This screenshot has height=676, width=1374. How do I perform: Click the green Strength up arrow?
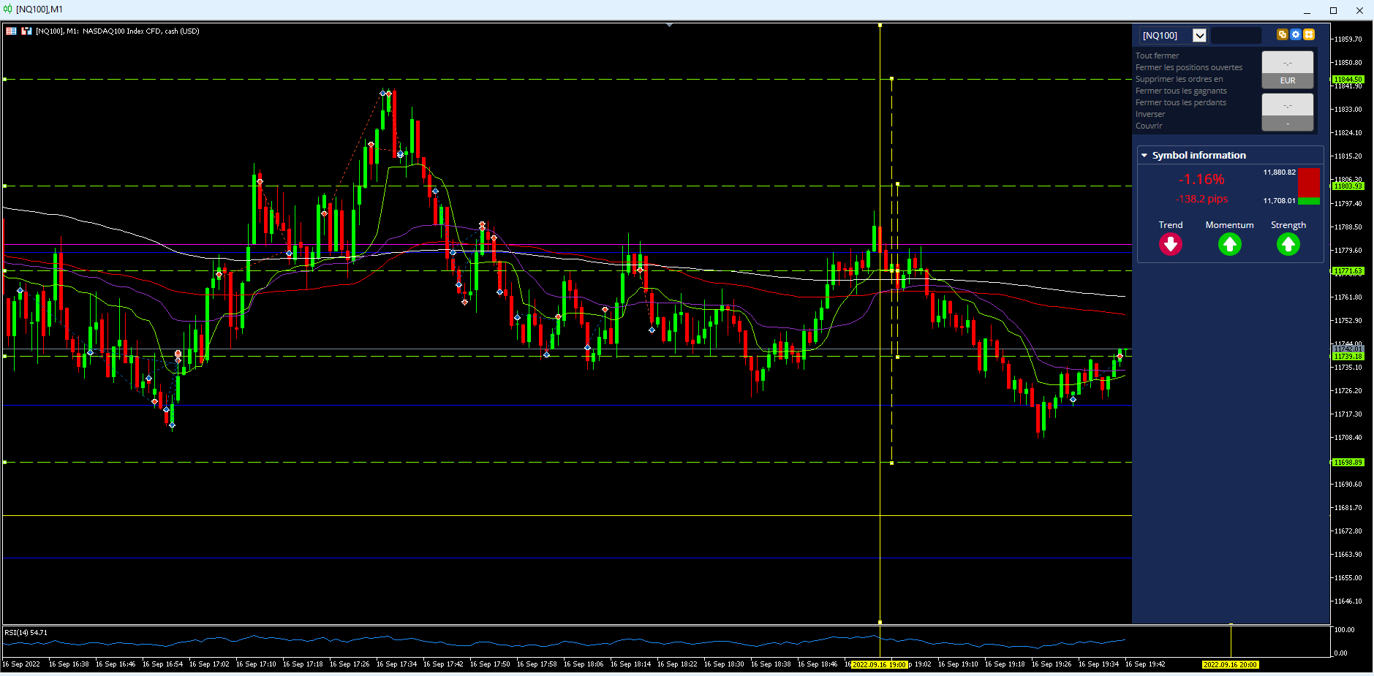tap(1288, 244)
